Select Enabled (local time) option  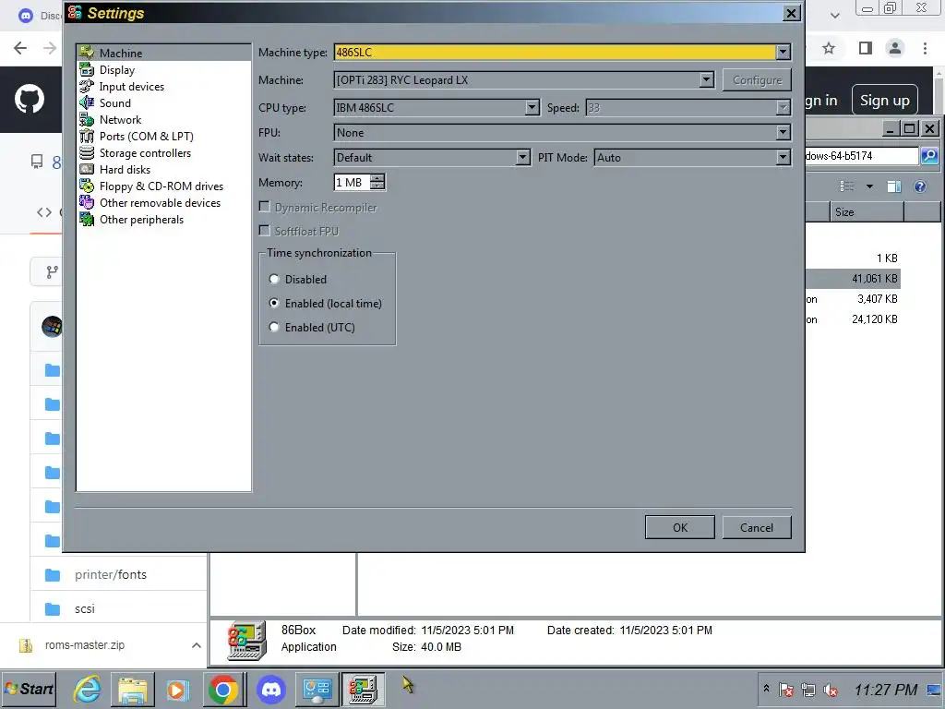coord(274,303)
